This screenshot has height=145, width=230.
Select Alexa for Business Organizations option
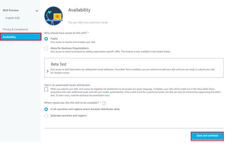coord(46,48)
